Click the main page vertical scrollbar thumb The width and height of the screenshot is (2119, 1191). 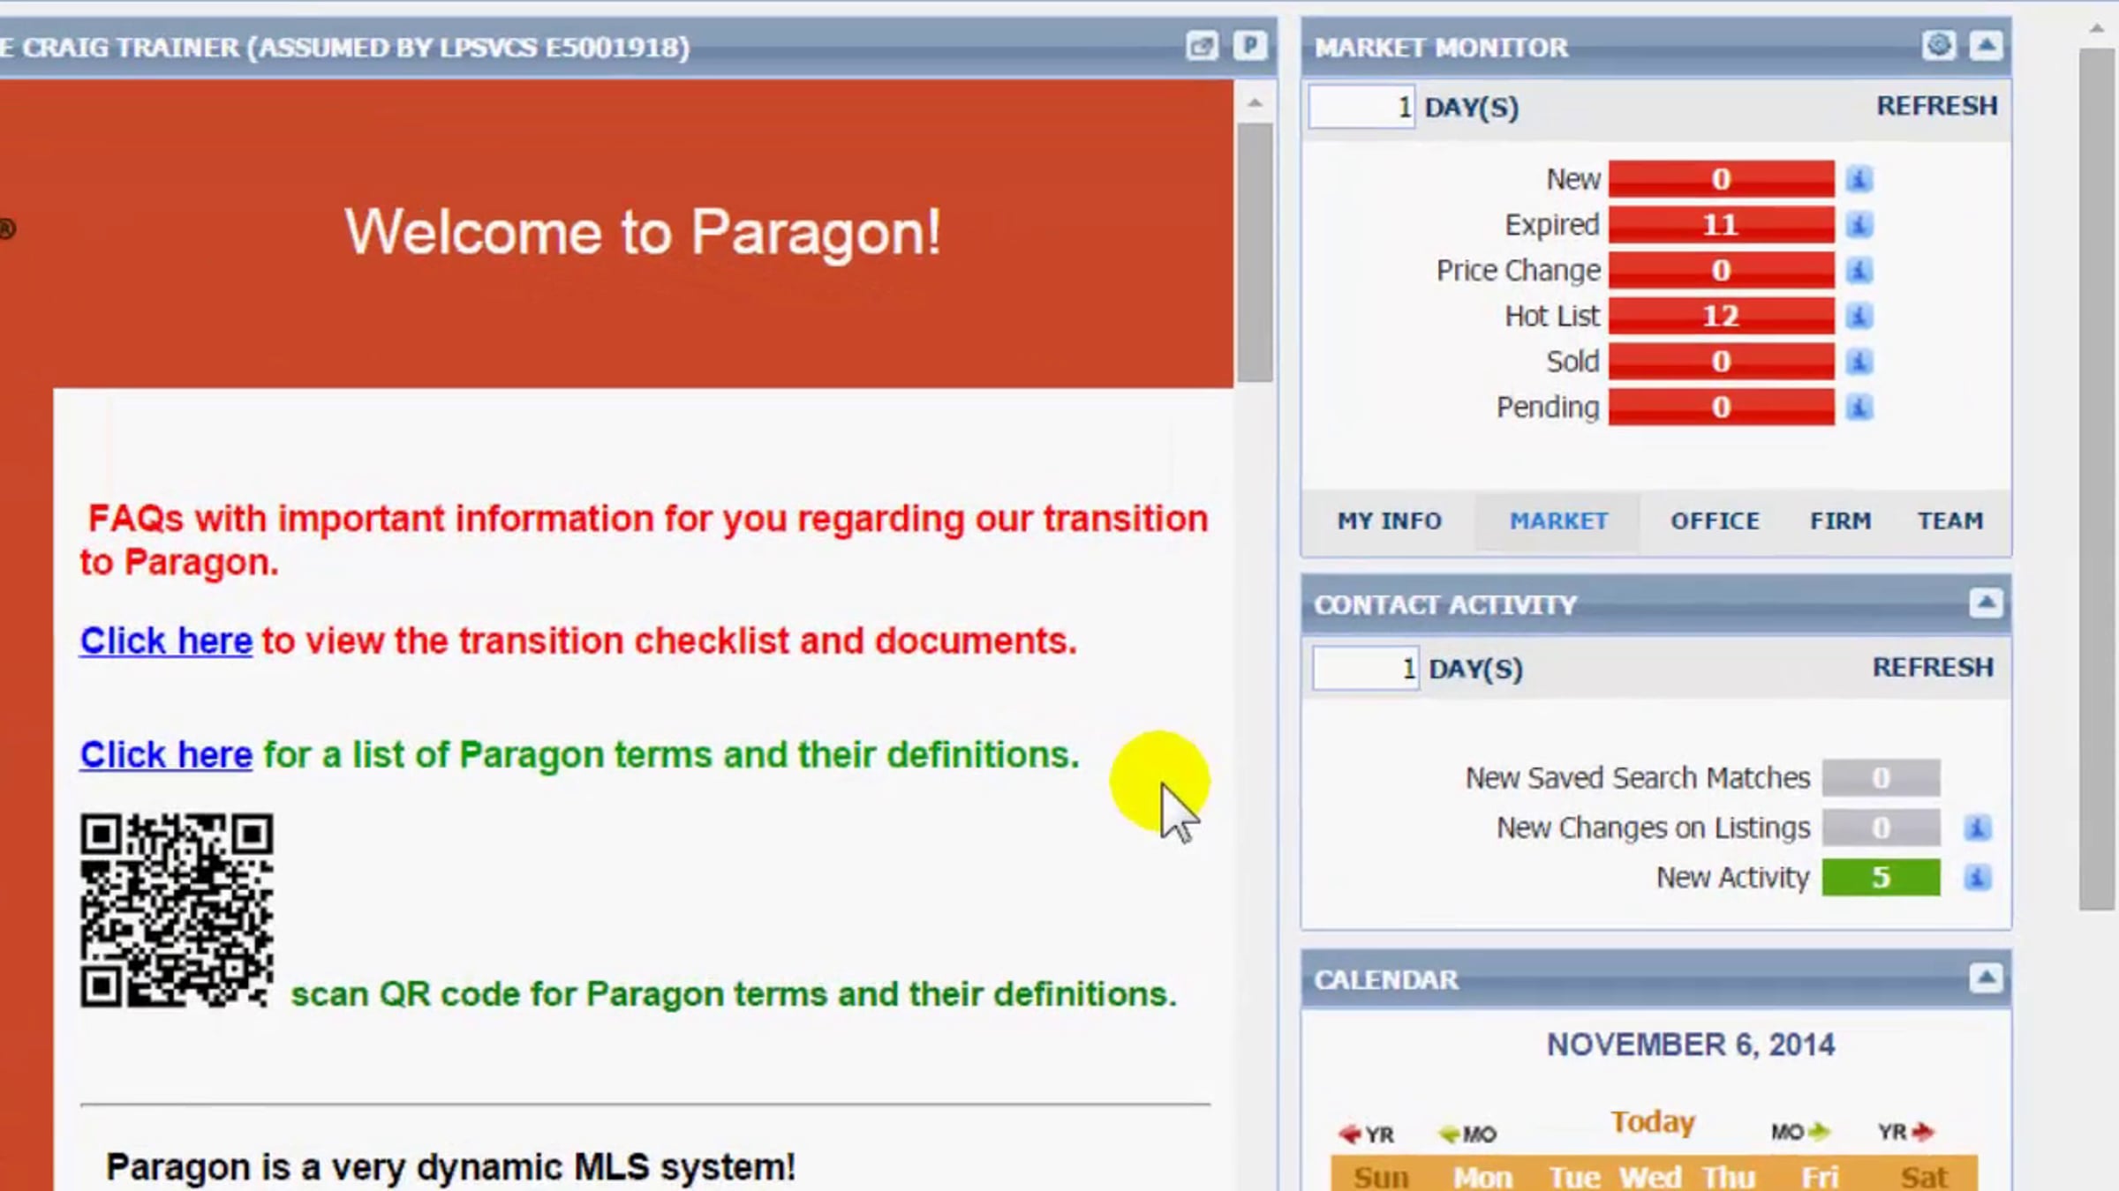click(x=2097, y=478)
